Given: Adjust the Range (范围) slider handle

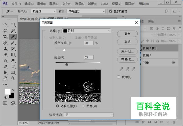Looking at the screenshot, I should click(x=67, y=64).
